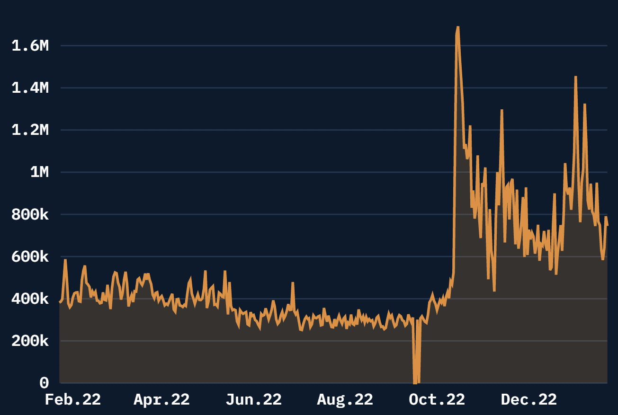Image resolution: width=618 pixels, height=415 pixels.
Task: Click the Dec.22 x-axis label
Action: click(528, 400)
